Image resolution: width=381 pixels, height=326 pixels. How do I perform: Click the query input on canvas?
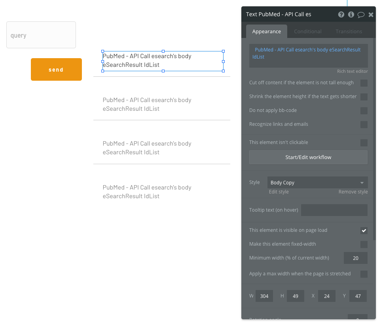coord(41,35)
